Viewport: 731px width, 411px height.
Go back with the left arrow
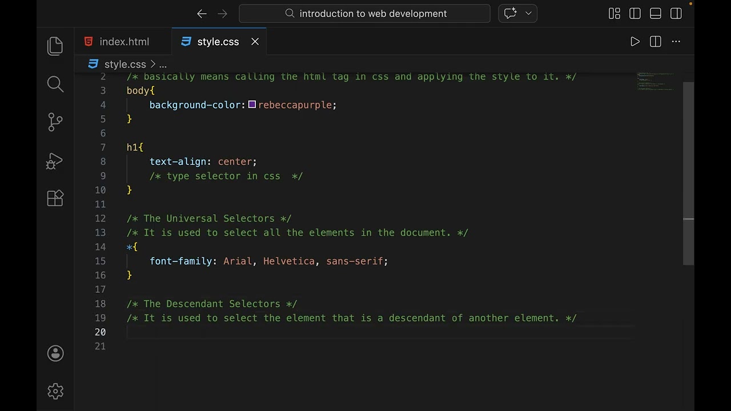(202, 14)
